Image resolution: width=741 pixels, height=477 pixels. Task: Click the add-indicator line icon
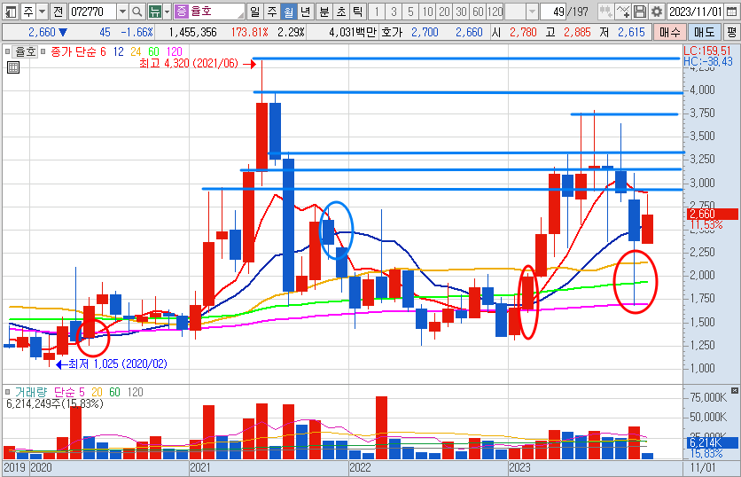(x=623, y=12)
